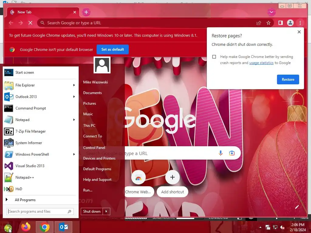Image resolution: width=311 pixels, height=233 pixels.
Task: Switch to Outlook on the taskbar
Action: click(63, 227)
